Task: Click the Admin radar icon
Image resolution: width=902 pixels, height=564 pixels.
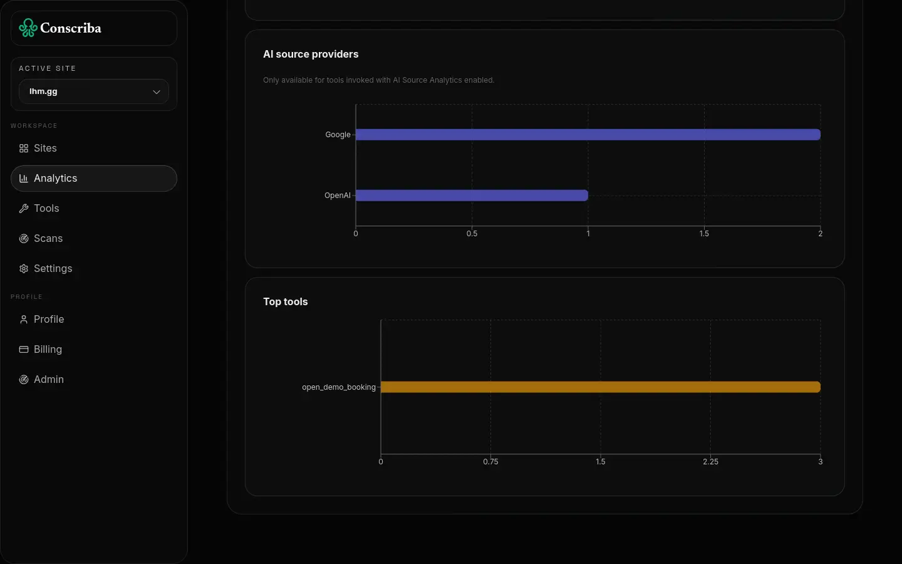Action: [24, 380]
